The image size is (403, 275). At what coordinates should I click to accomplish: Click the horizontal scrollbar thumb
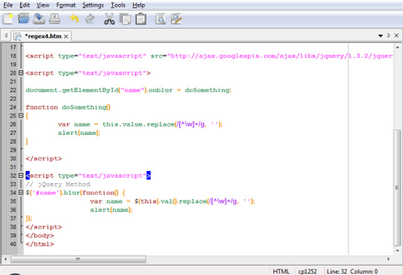pyautogui.click(x=79, y=259)
